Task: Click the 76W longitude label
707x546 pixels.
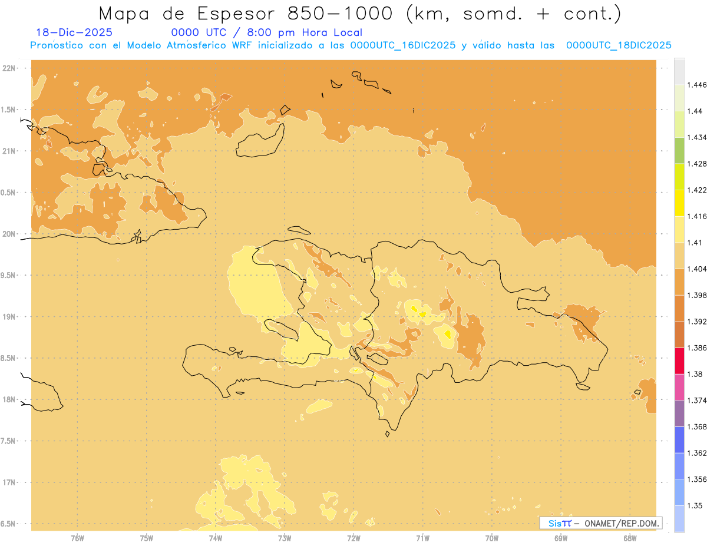Action: click(x=77, y=538)
